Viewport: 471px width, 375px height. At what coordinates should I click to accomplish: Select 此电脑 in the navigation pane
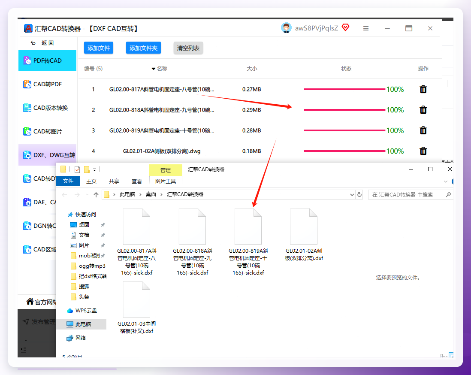(82, 324)
